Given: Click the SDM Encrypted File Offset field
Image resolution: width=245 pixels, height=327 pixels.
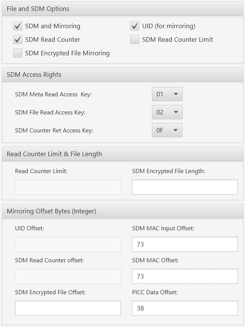Looking at the screenshot, I should click(x=68, y=308).
